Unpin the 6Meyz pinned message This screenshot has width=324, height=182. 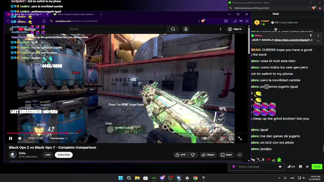coord(311,36)
